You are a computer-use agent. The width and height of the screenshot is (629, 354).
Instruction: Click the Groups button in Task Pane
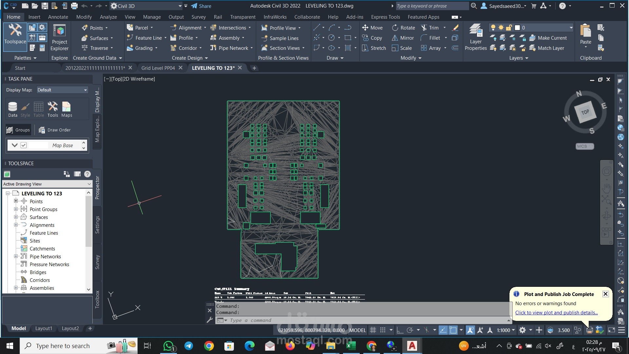[x=18, y=130]
